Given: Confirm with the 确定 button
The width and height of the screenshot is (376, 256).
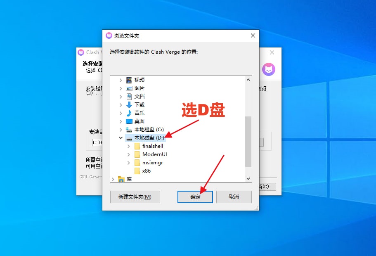Looking at the screenshot, I should [195, 197].
